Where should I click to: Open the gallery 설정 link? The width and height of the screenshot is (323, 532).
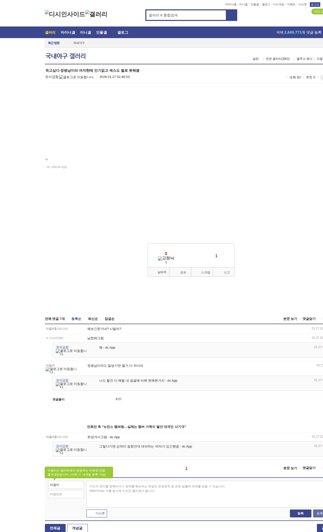(x=256, y=59)
